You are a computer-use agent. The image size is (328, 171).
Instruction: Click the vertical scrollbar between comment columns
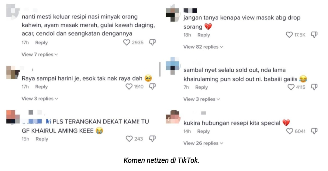(160, 69)
